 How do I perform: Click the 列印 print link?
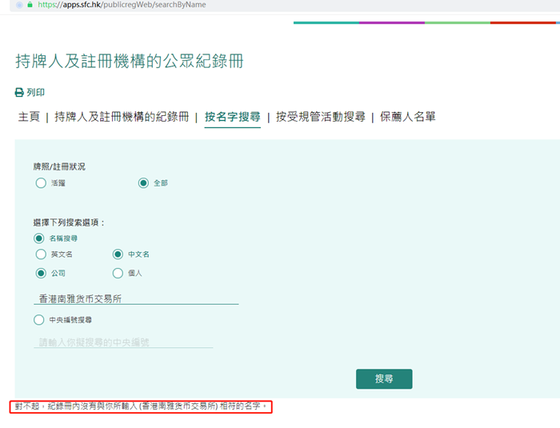[35, 93]
